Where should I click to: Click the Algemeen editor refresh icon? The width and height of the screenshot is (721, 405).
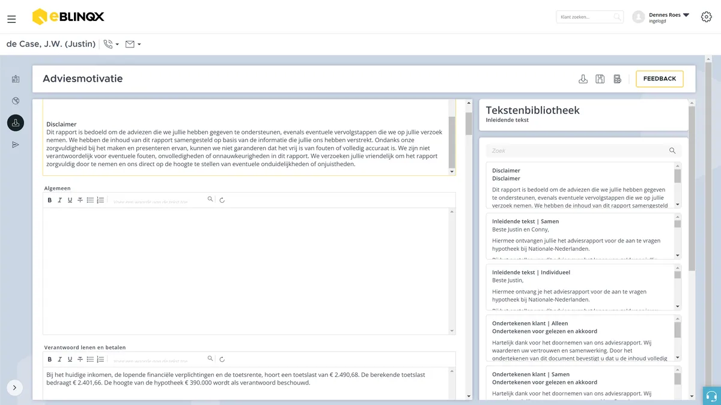click(x=222, y=200)
